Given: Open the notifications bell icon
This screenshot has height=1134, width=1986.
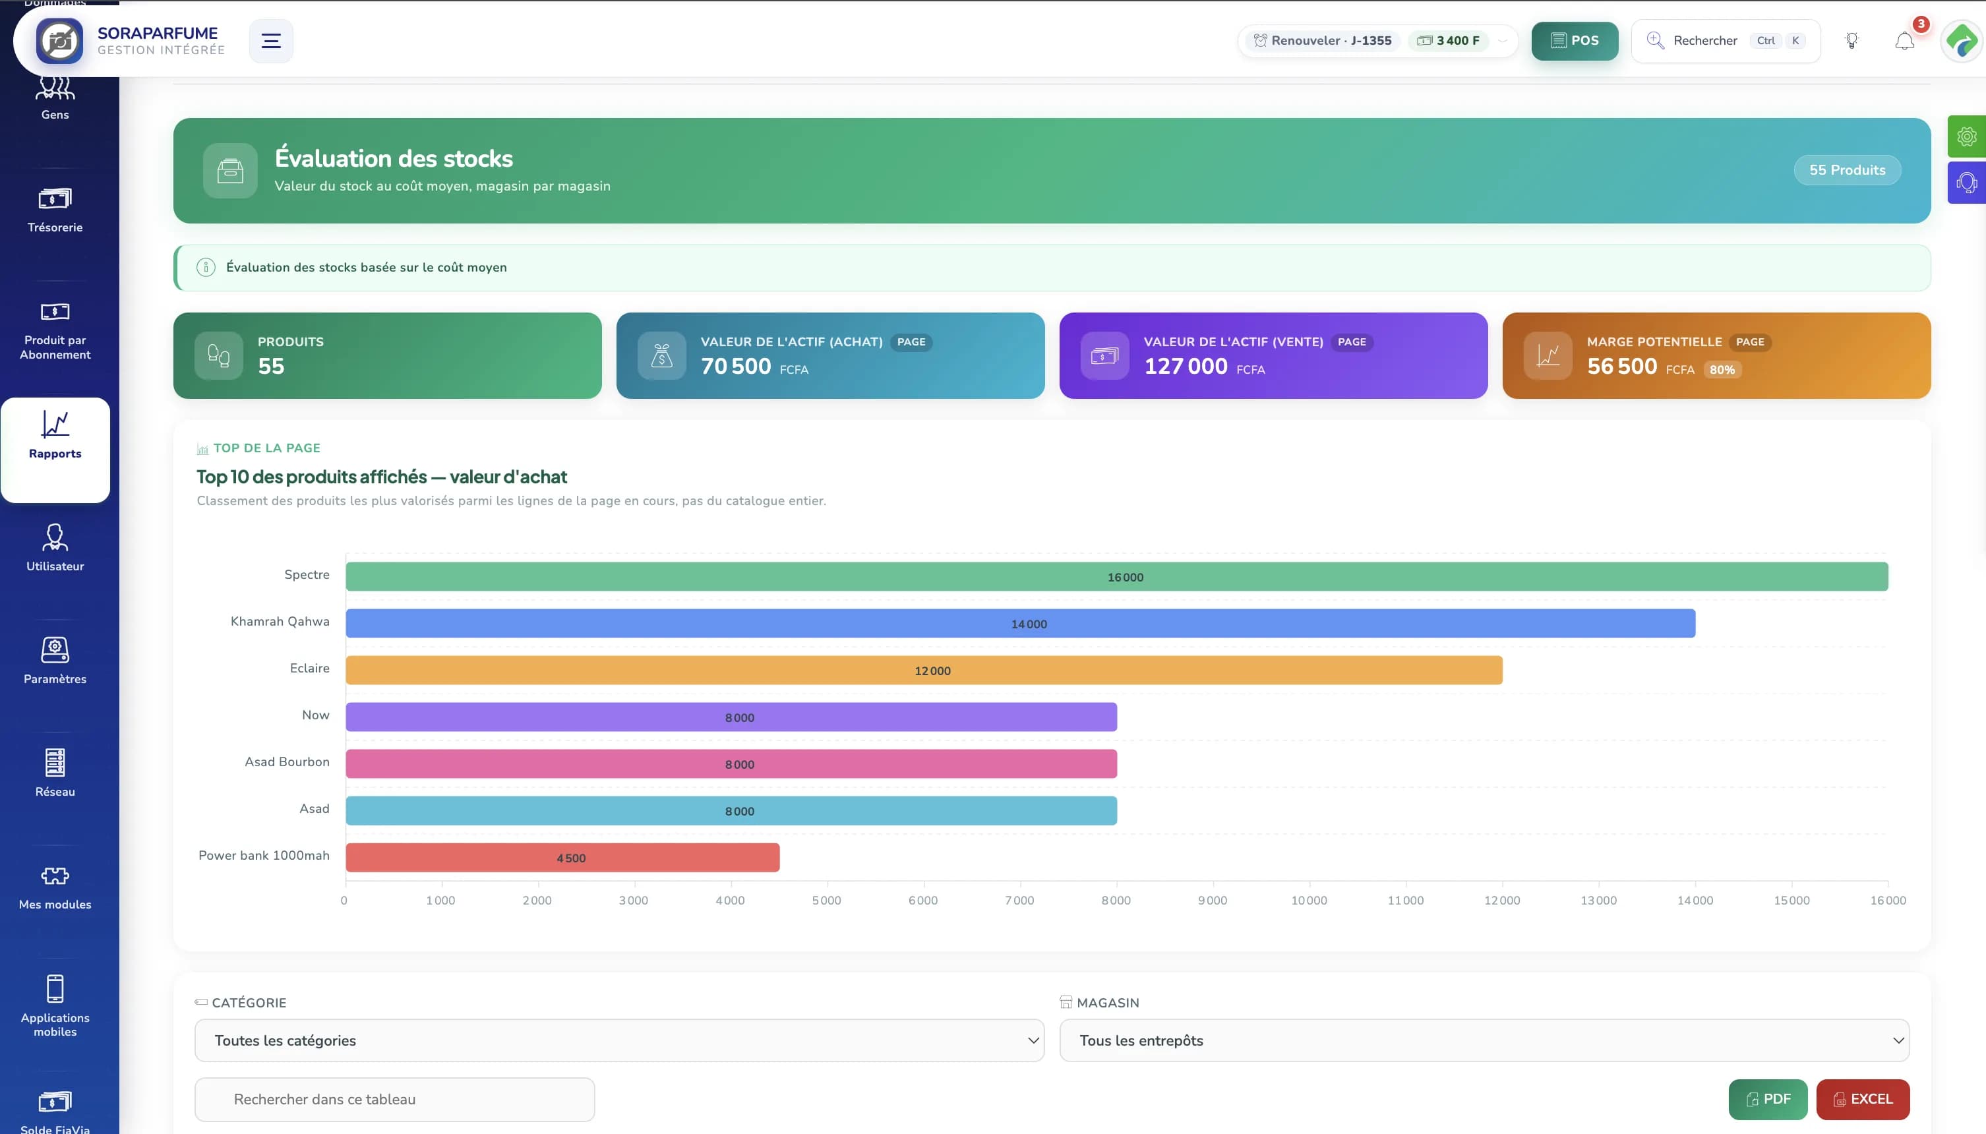Looking at the screenshot, I should 1904,40.
